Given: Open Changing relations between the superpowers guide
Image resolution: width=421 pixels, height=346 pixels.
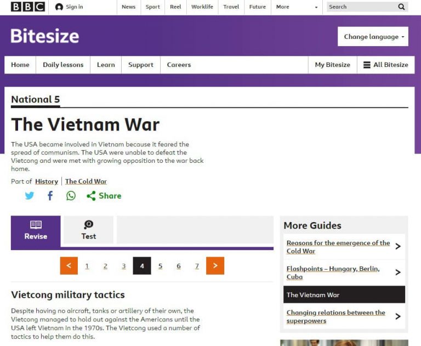Looking at the screenshot, I should 335,317.
